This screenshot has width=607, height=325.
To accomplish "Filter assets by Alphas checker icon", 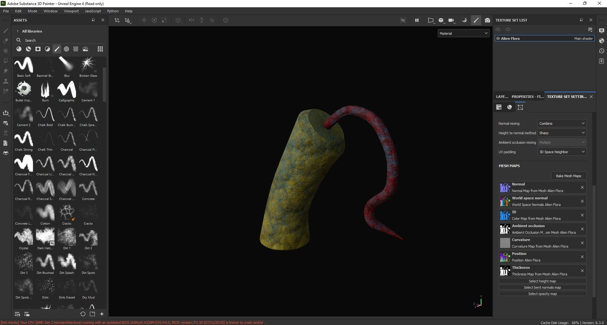I will click(x=66, y=49).
